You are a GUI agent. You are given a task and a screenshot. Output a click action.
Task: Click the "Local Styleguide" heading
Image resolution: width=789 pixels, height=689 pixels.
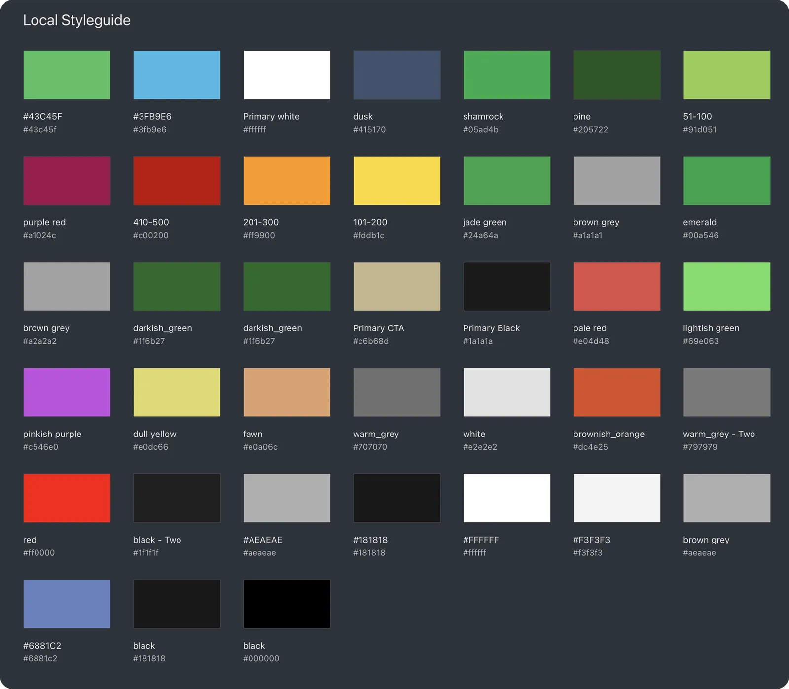pyautogui.click(x=77, y=20)
